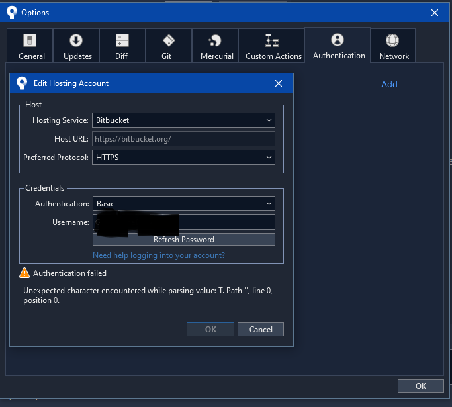Open the General options tab

30,46
